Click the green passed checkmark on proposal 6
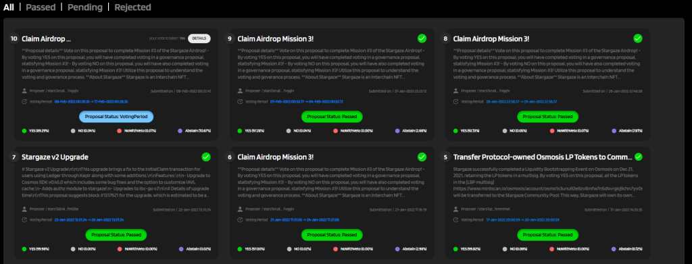 tap(422, 157)
